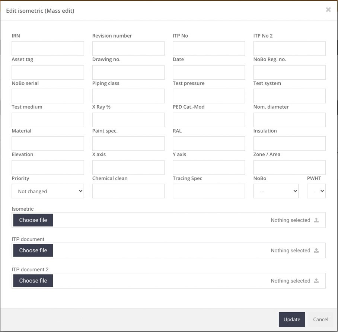This screenshot has height=332, width=338.
Task: Click the upload icon in ITP document 2 row
Action: pos(316,281)
